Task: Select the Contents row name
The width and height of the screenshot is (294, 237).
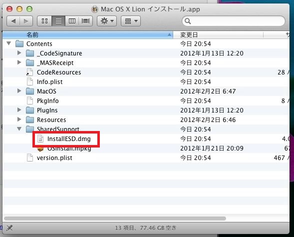Action: 39,44
